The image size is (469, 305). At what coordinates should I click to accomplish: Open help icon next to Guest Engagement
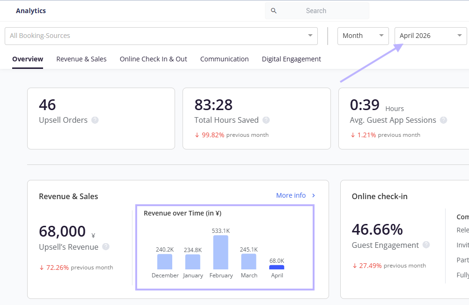[x=426, y=245]
